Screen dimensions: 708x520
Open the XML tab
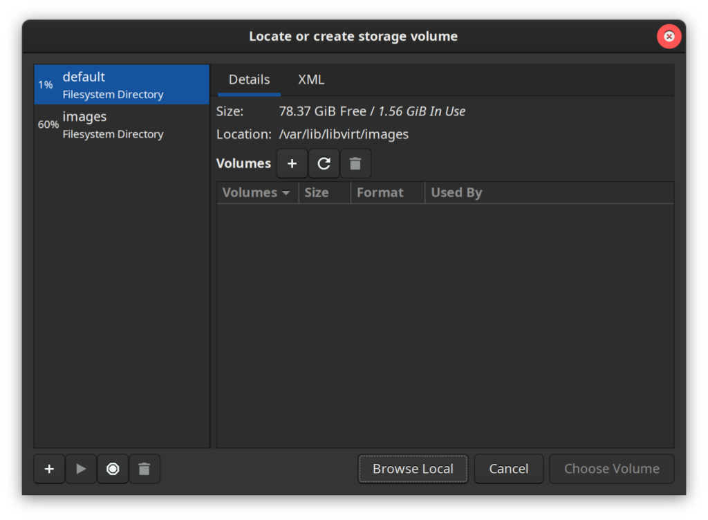click(311, 80)
